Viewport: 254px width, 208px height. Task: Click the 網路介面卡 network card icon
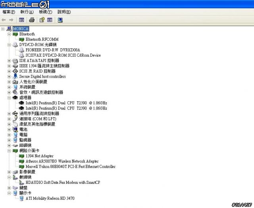[15, 151]
